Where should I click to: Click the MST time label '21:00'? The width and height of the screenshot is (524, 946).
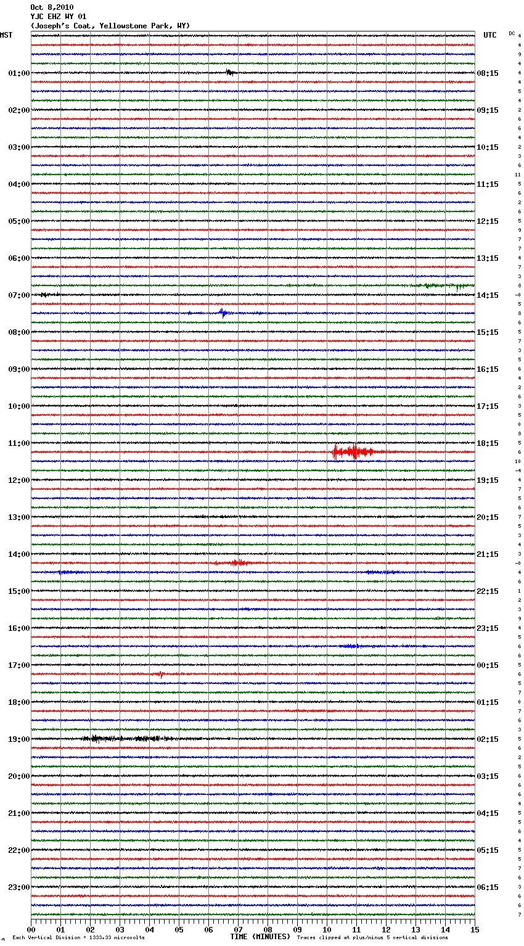tap(18, 813)
